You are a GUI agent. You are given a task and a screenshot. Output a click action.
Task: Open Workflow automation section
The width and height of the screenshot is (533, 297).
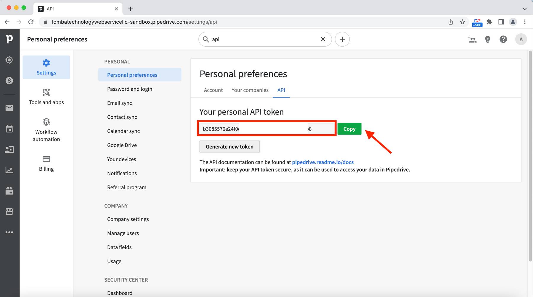point(46,130)
